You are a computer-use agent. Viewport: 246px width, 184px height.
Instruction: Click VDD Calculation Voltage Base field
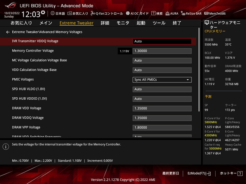click(162, 70)
